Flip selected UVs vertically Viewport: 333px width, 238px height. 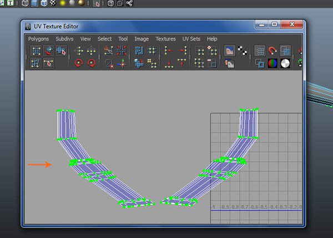(92, 50)
